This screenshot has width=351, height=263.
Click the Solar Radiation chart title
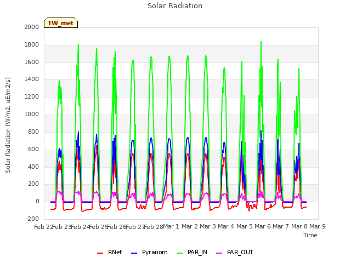pyautogui.click(x=175, y=6)
